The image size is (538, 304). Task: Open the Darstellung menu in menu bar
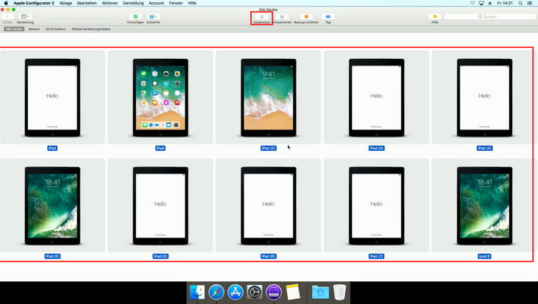click(133, 3)
